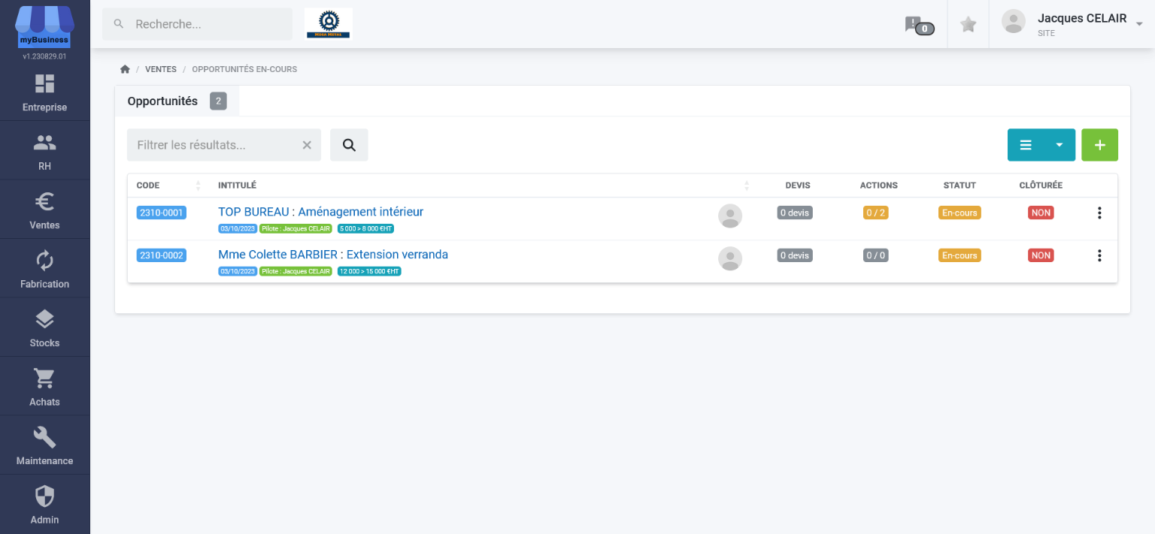Sort the table by INTITULÉ column

(x=484, y=186)
